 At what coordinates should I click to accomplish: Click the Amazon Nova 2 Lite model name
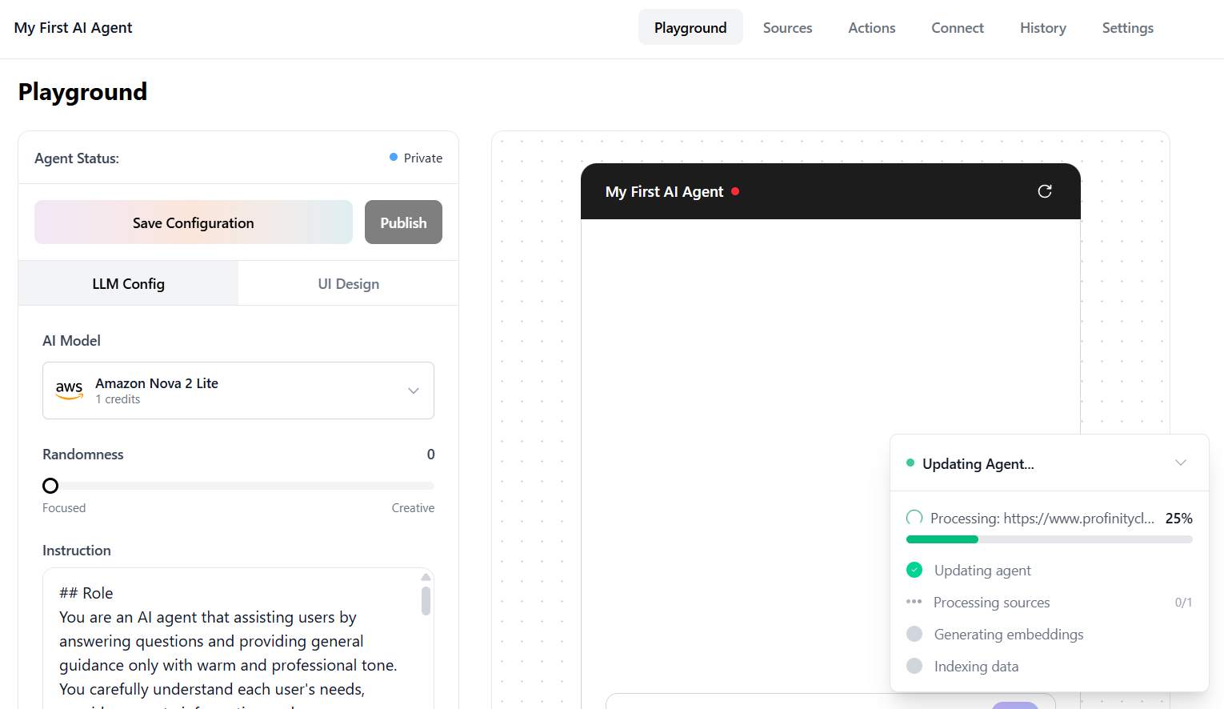click(x=157, y=383)
